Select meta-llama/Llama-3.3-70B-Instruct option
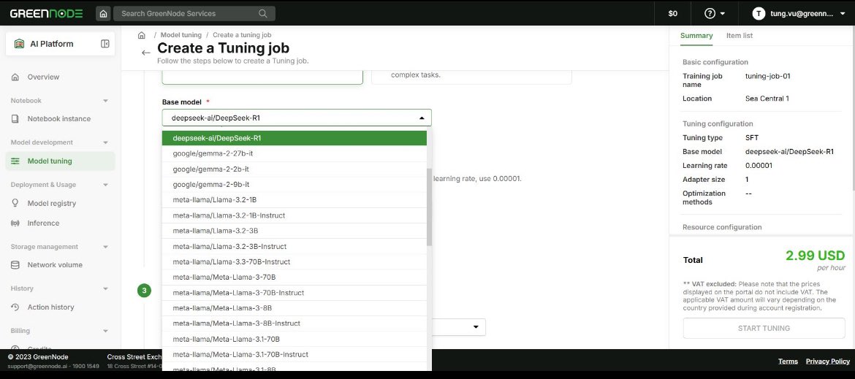This screenshot has width=855, height=379. [x=294, y=262]
